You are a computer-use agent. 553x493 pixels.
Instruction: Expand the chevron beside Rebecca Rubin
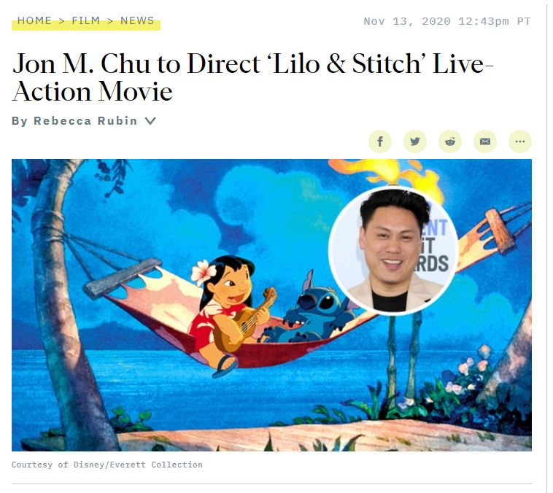pos(150,121)
